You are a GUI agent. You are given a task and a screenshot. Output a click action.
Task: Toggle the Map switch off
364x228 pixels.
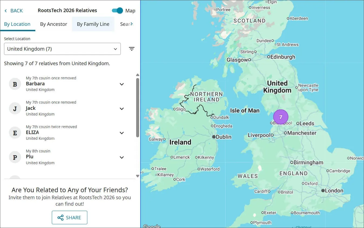(117, 10)
